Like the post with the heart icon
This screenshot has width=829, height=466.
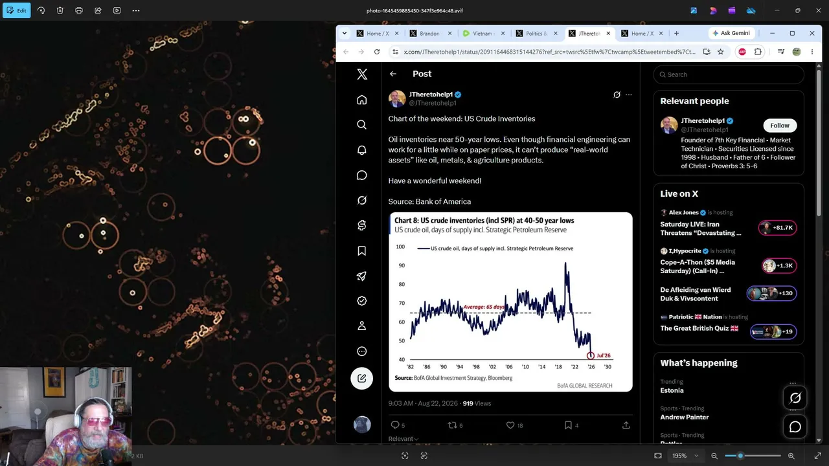[510, 425]
